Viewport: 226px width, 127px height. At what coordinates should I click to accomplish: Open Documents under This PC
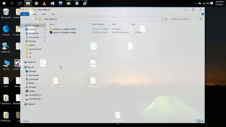click(34, 75)
